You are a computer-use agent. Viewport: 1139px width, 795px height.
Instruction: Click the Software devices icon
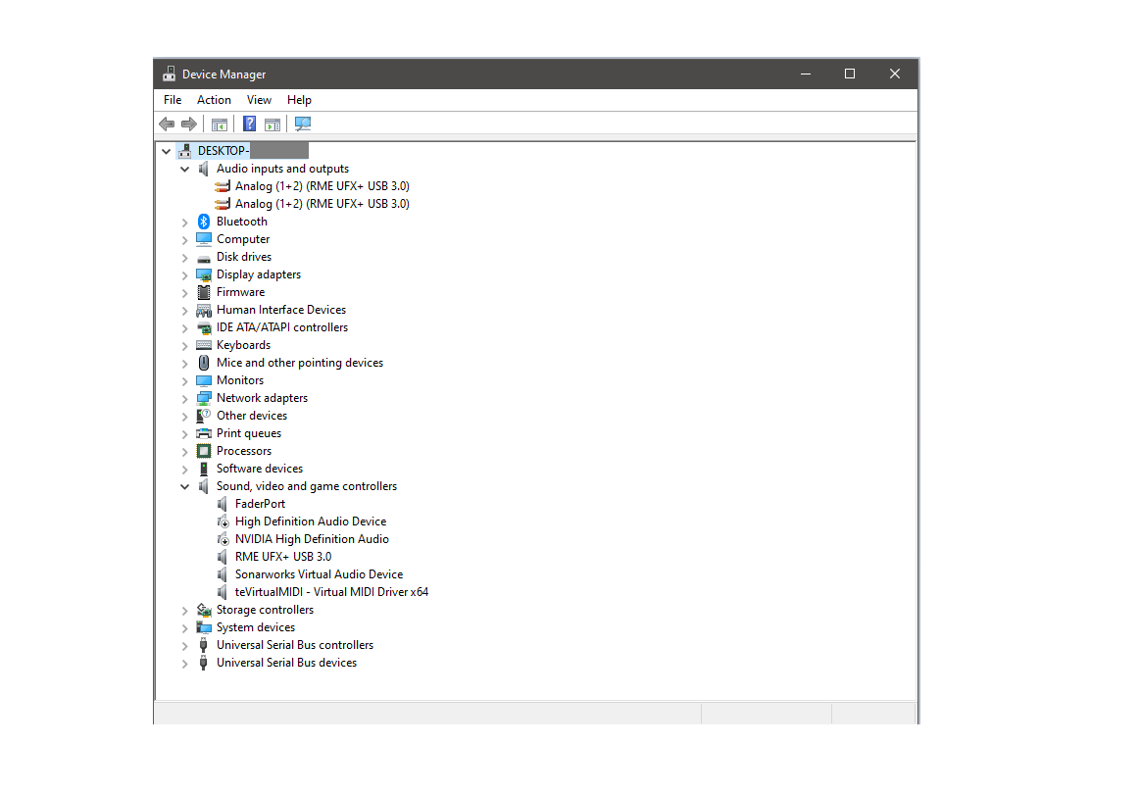pyautogui.click(x=204, y=469)
